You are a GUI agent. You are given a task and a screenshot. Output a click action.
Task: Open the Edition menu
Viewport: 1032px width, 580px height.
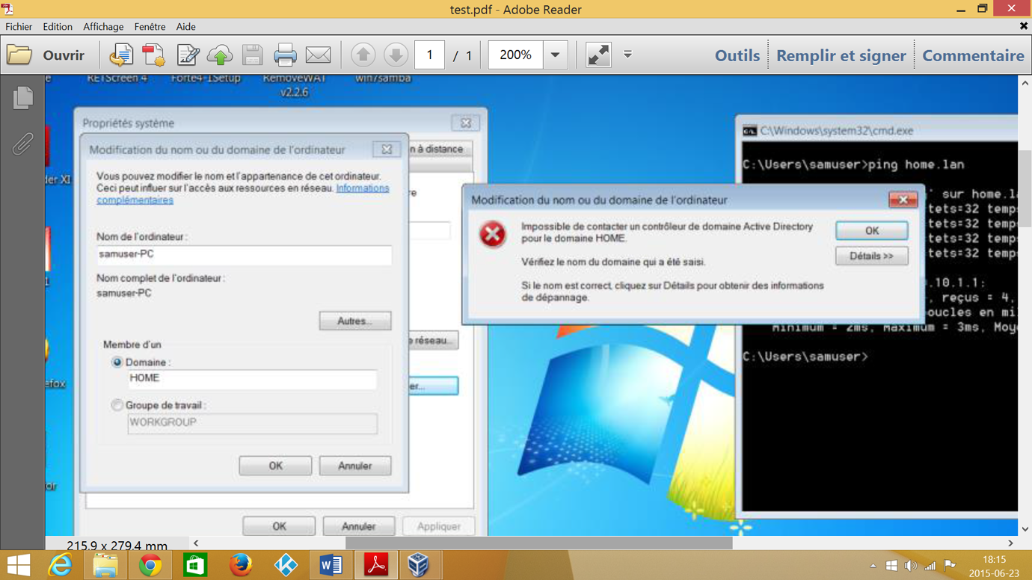point(58,27)
